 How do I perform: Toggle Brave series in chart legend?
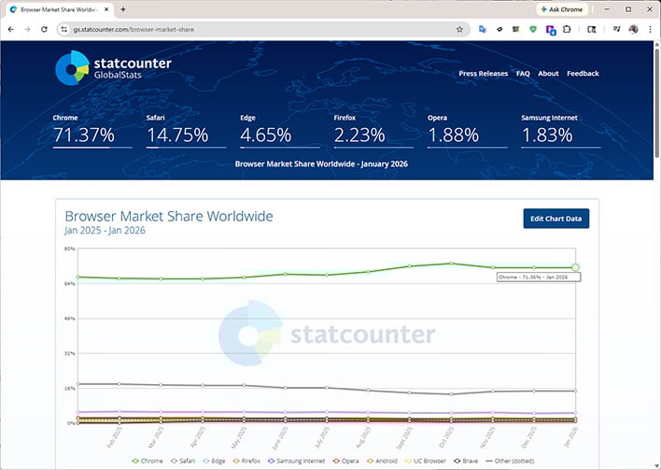466,461
